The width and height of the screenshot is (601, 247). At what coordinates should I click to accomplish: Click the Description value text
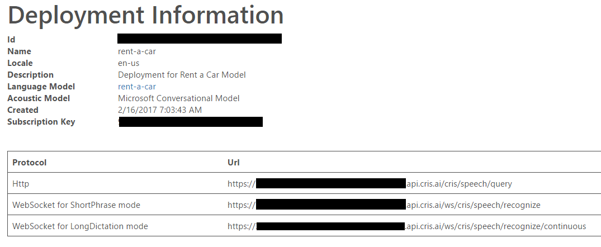coord(182,75)
